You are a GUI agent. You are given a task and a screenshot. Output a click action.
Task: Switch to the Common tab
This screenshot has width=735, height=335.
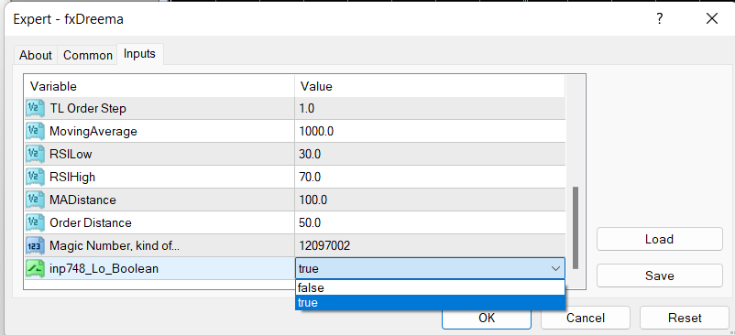[x=88, y=55]
